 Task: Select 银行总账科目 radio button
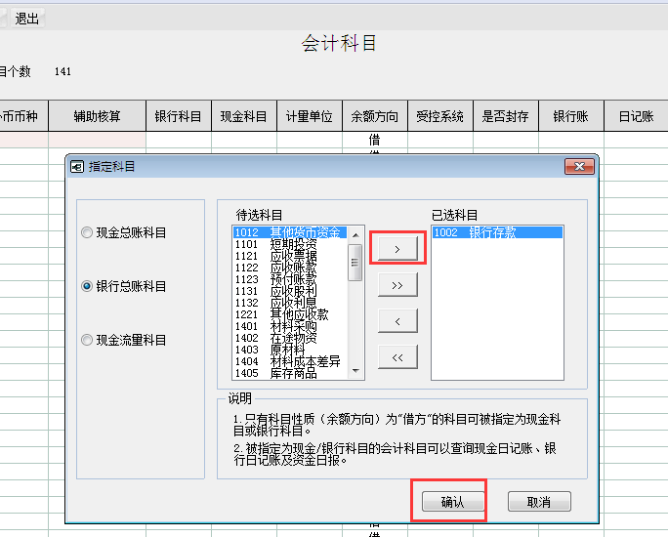[88, 287]
